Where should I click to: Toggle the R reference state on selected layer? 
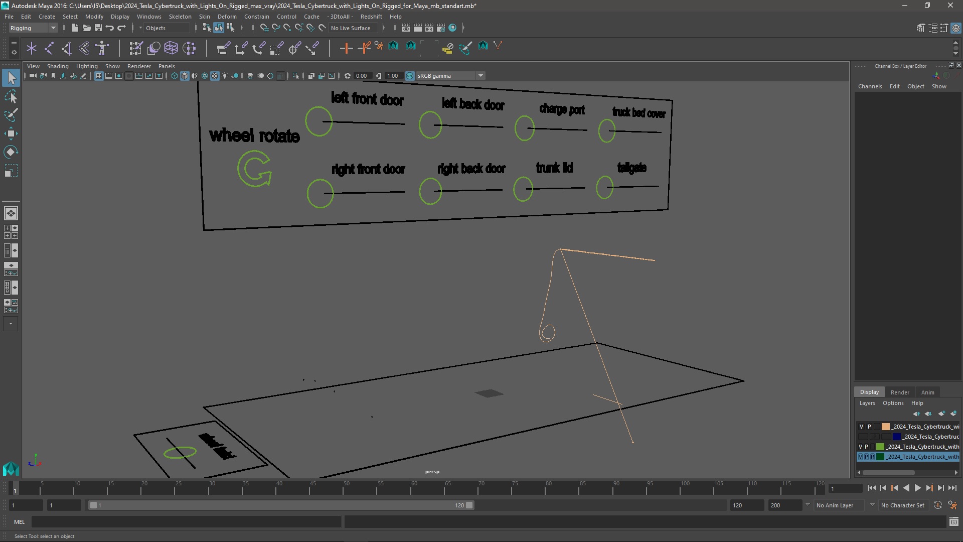872,457
